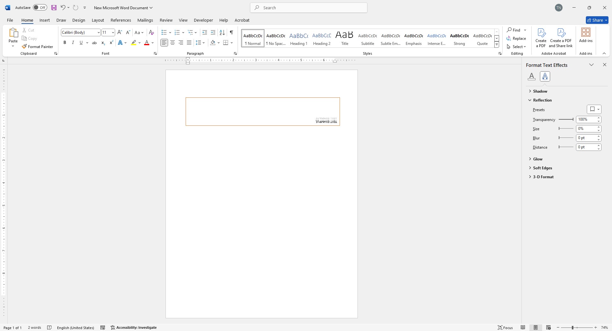Toggle Italic formatting
This screenshot has width=612, height=331.
coord(73,43)
